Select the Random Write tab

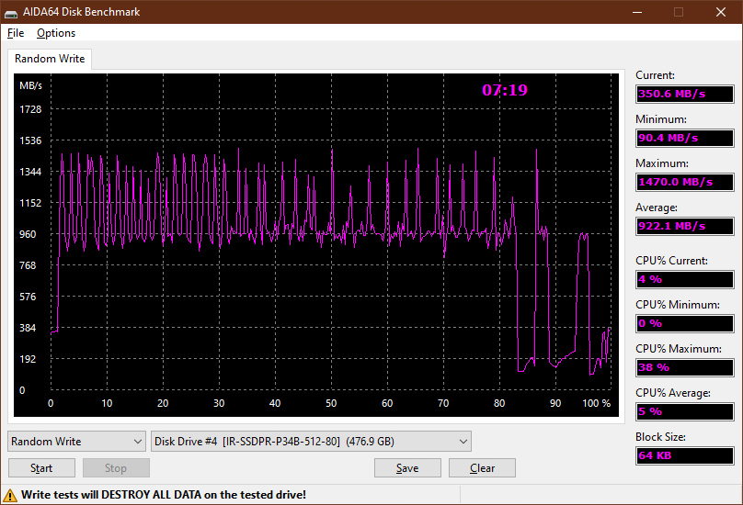(x=50, y=59)
